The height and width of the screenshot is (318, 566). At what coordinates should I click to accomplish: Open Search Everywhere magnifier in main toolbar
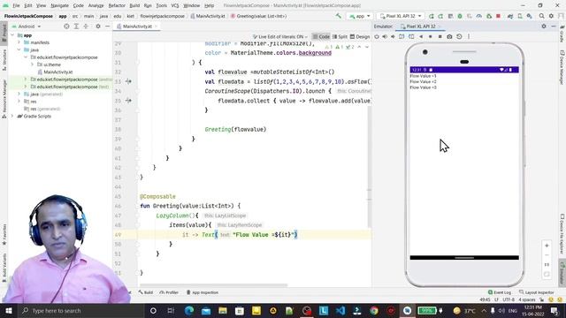(541, 16)
